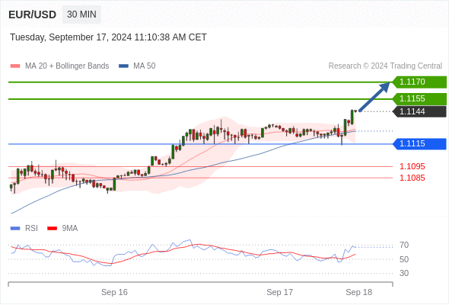This screenshot has width=449, height=305.
Task: Toggle the 9MA legend swatch
Action: (x=52, y=229)
